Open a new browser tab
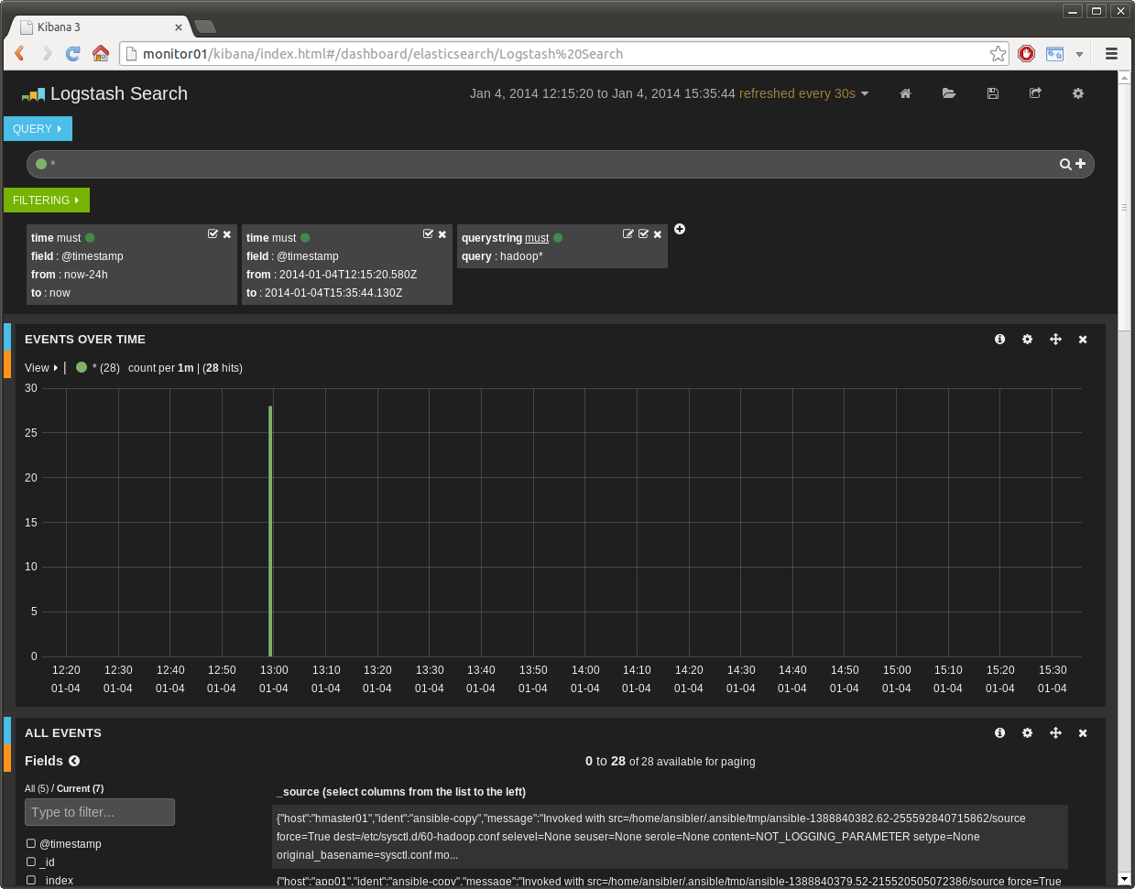The image size is (1135, 889). coord(206,27)
